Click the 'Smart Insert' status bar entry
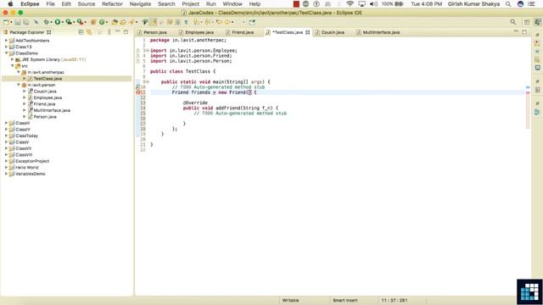This screenshot has width=543, height=305. click(x=345, y=301)
